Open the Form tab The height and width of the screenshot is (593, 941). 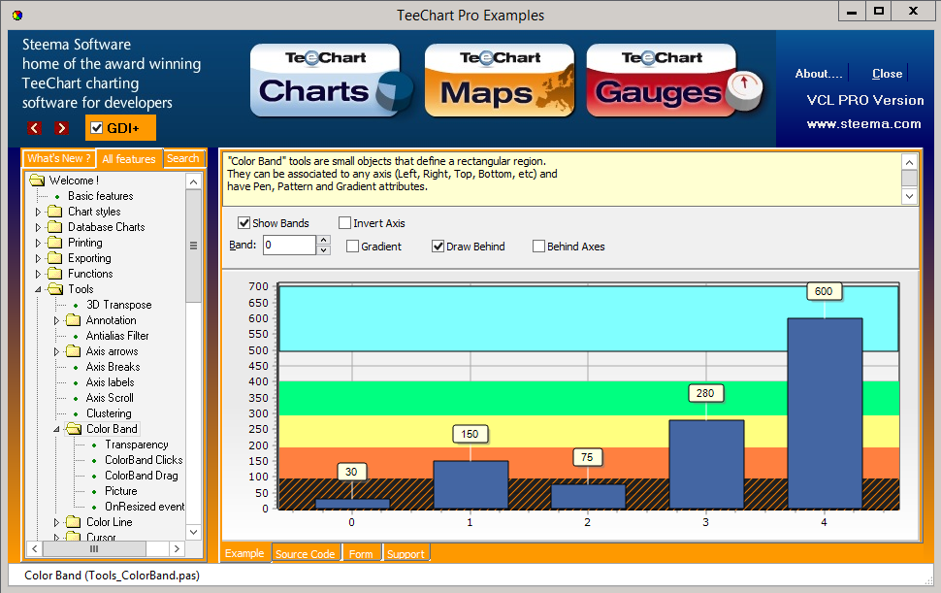coord(361,553)
